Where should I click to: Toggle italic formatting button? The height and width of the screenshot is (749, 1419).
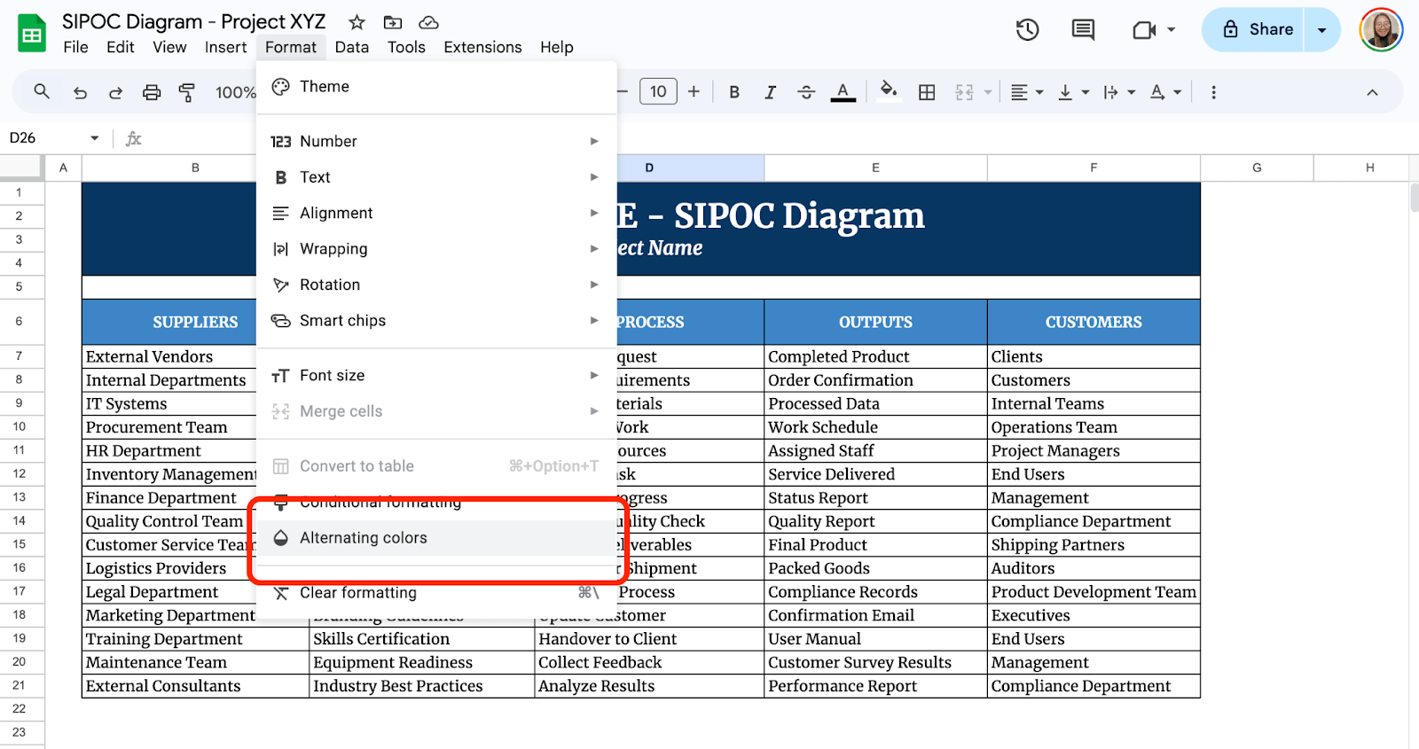tap(770, 92)
